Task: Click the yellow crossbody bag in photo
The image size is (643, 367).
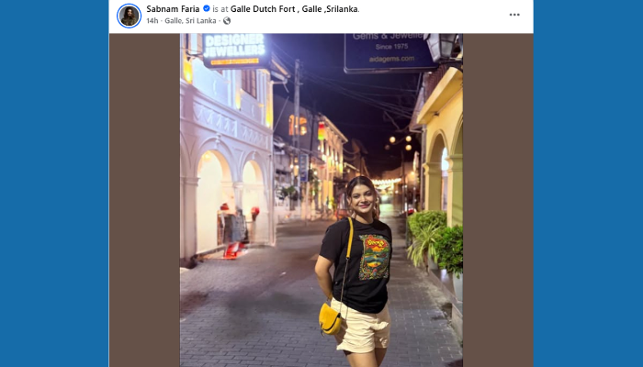Action: click(x=331, y=318)
